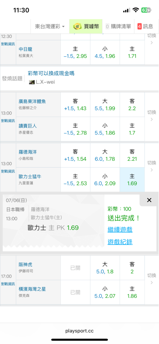Select 讀賣巨人 小 5.5, 1.86 option
Screen dimensions: 159x344
pos(105,129)
